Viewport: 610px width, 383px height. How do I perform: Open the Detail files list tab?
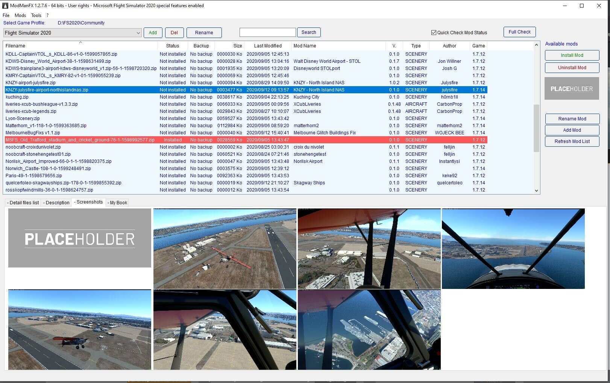tap(22, 202)
